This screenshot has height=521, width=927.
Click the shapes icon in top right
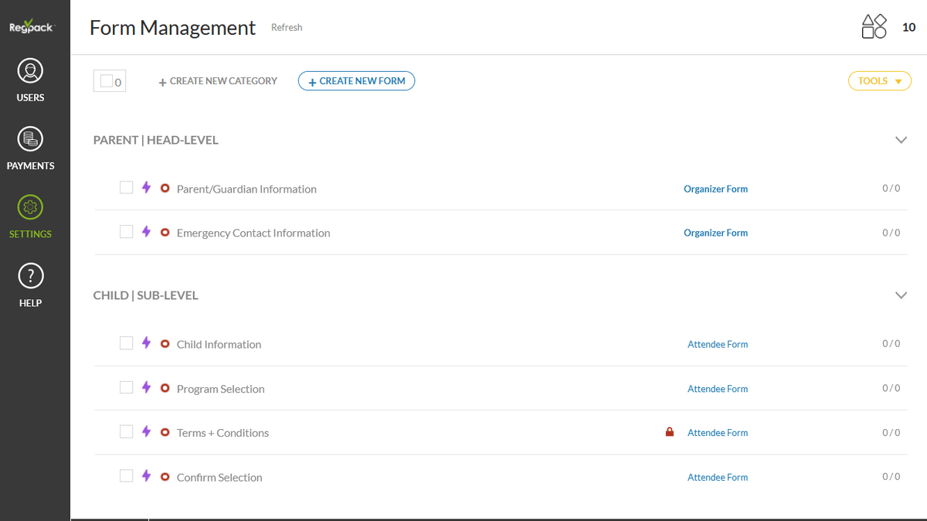click(x=874, y=27)
